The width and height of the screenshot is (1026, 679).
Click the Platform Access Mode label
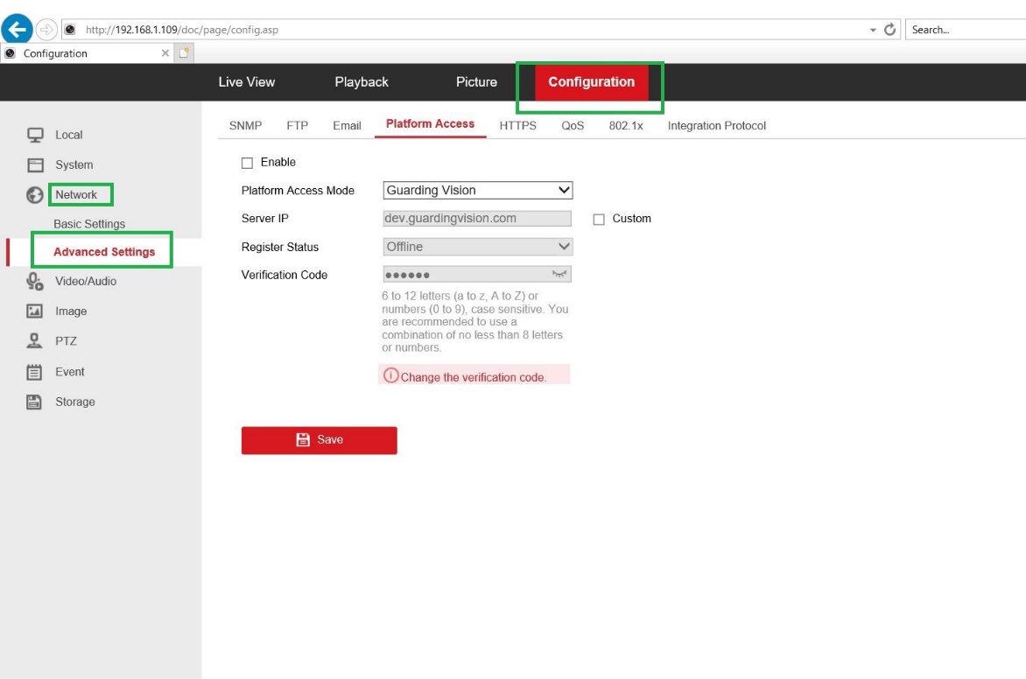298,191
